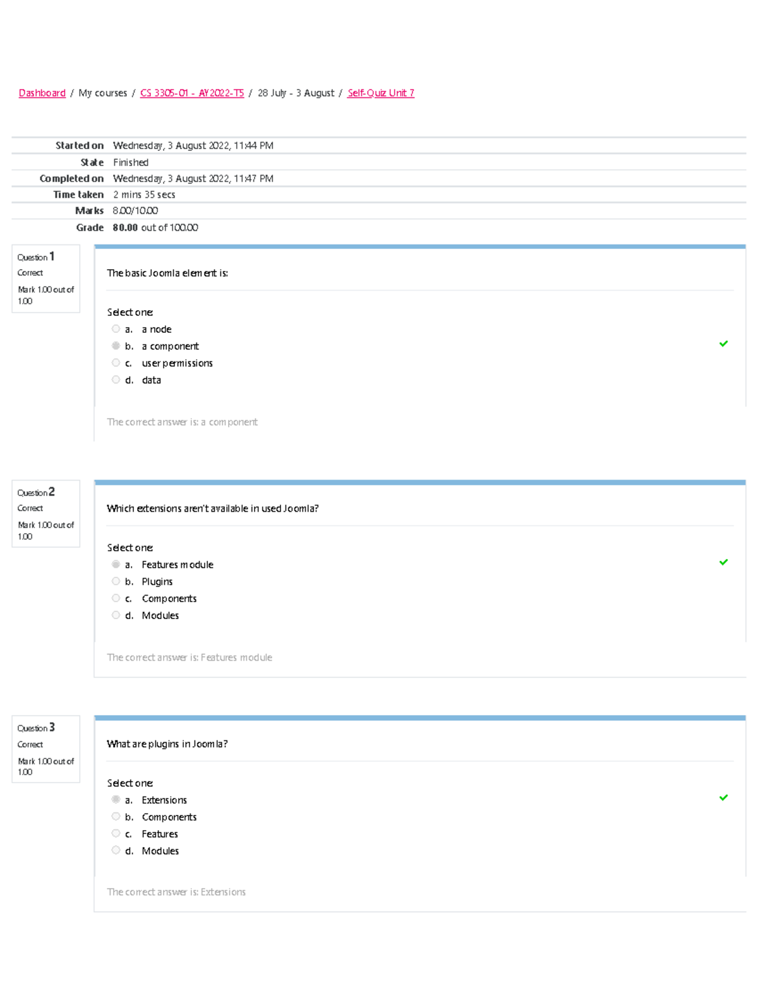
Task: Click green checkmark in Question 1
Action: (x=723, y=344)
